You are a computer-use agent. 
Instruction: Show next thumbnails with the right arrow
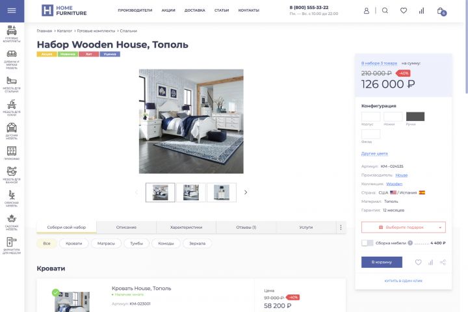click(x=245, y=192)
